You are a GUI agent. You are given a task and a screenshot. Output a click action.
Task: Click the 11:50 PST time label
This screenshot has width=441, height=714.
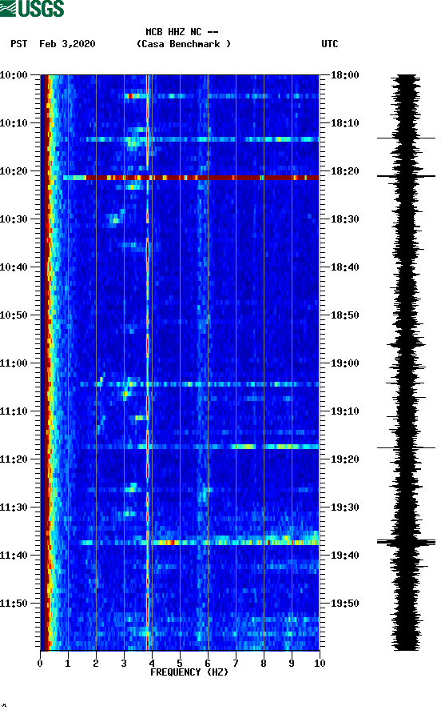[x=14, y=604]
